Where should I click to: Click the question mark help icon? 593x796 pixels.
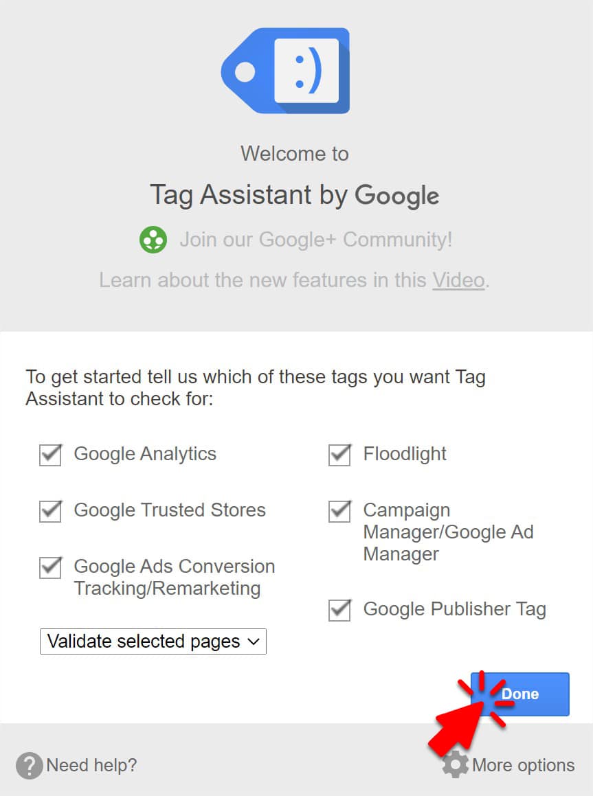30,765
